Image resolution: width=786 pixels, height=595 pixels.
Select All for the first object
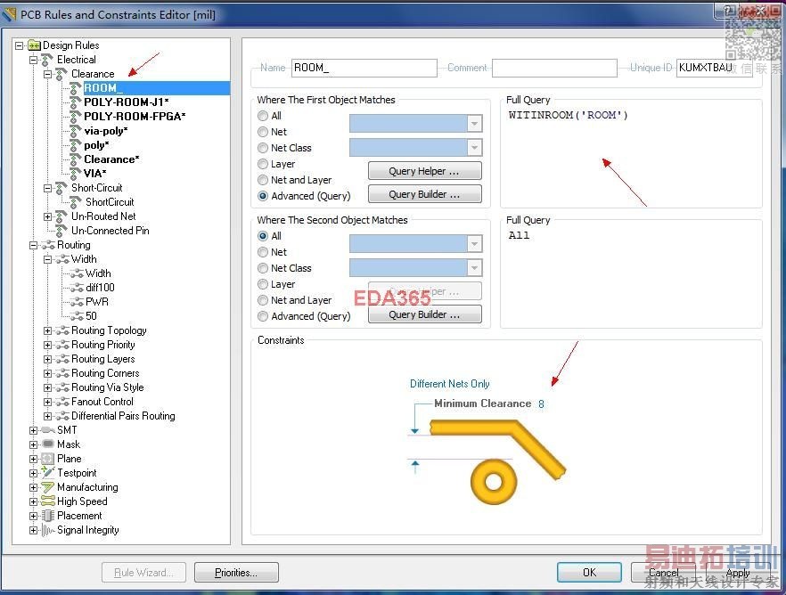tap(263, 116)
